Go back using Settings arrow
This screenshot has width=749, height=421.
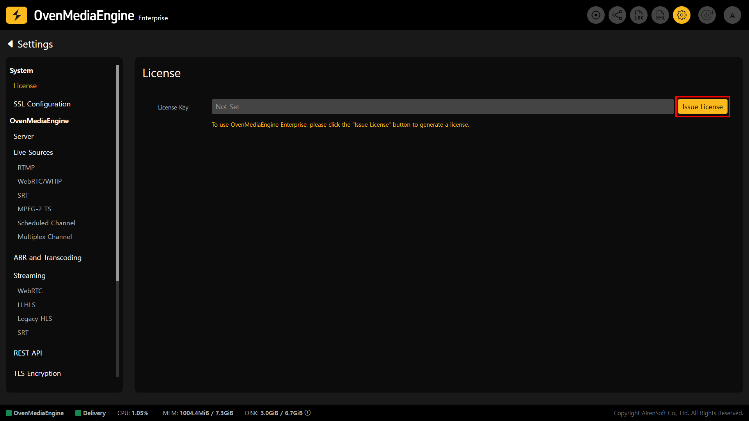[x=11, y=44]
